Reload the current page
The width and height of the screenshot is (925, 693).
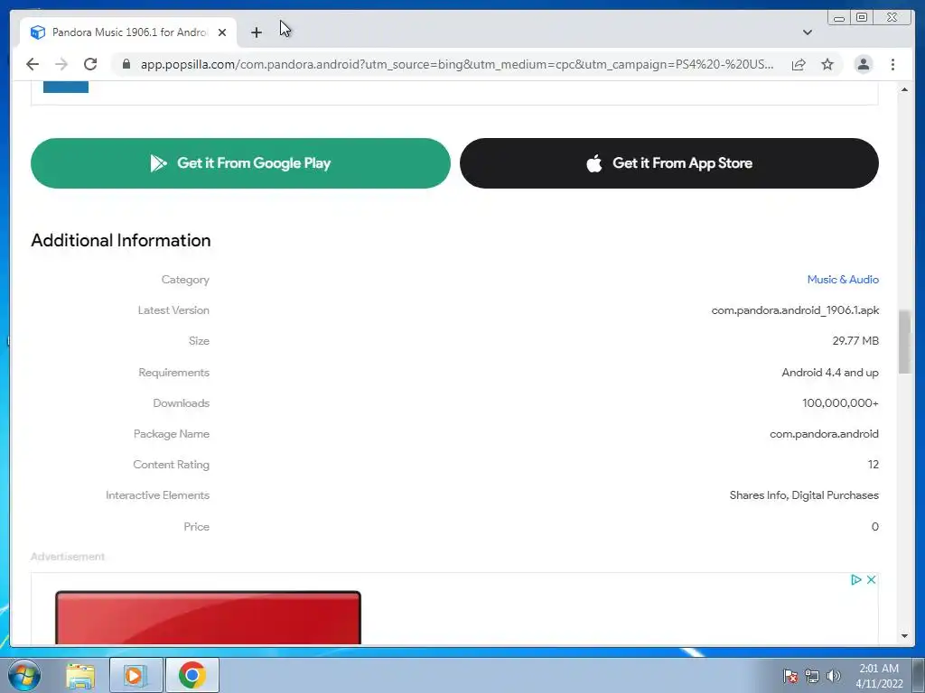(x=90, y=64)
